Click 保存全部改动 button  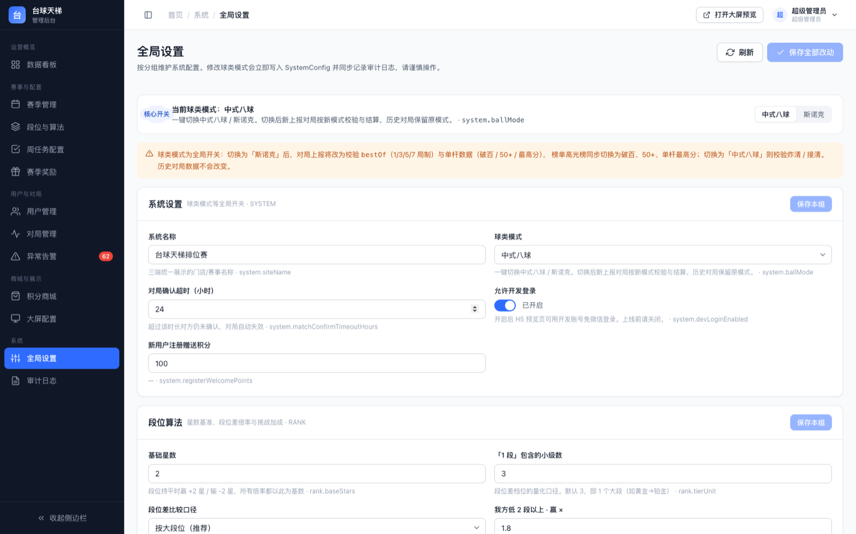point(805,52)
